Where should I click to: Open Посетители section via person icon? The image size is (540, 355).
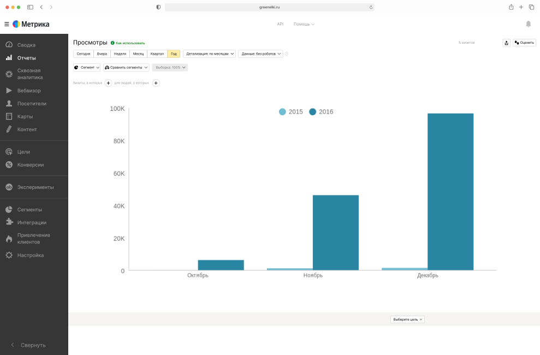[x=9, y=104]
